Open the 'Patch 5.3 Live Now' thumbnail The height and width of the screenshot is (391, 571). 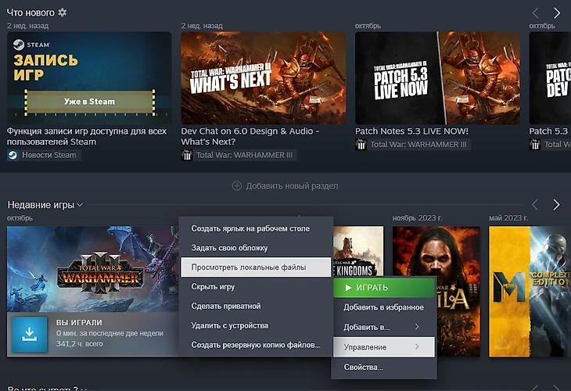437,78
